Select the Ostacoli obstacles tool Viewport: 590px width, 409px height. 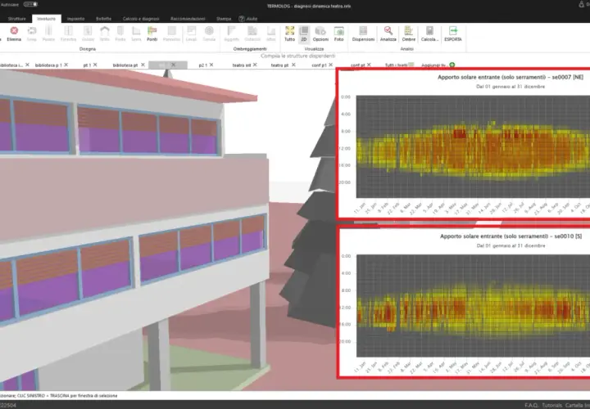pyautogui.click(x=252, y=34)
